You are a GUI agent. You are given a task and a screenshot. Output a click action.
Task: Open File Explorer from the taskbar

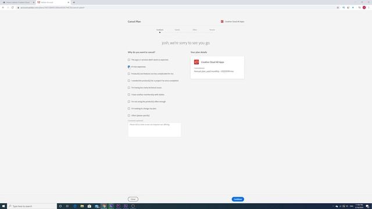pos(82,206)
